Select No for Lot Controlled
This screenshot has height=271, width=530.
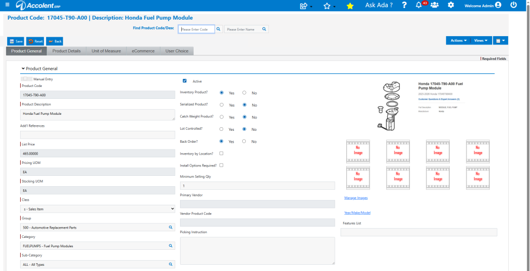click(244, 129)
